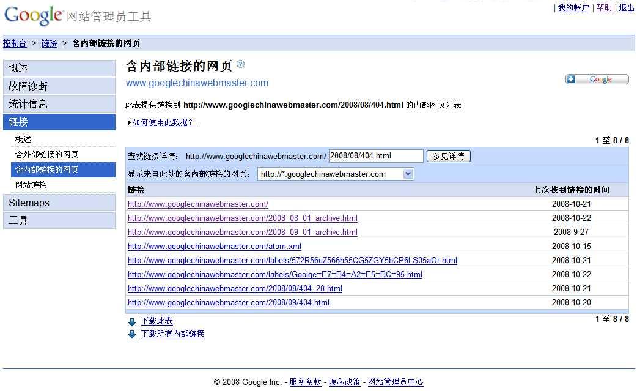The image size is (637, 391).
Task: Open the labels/Goolge=E7=B4 link
Action: pos(275,274)
